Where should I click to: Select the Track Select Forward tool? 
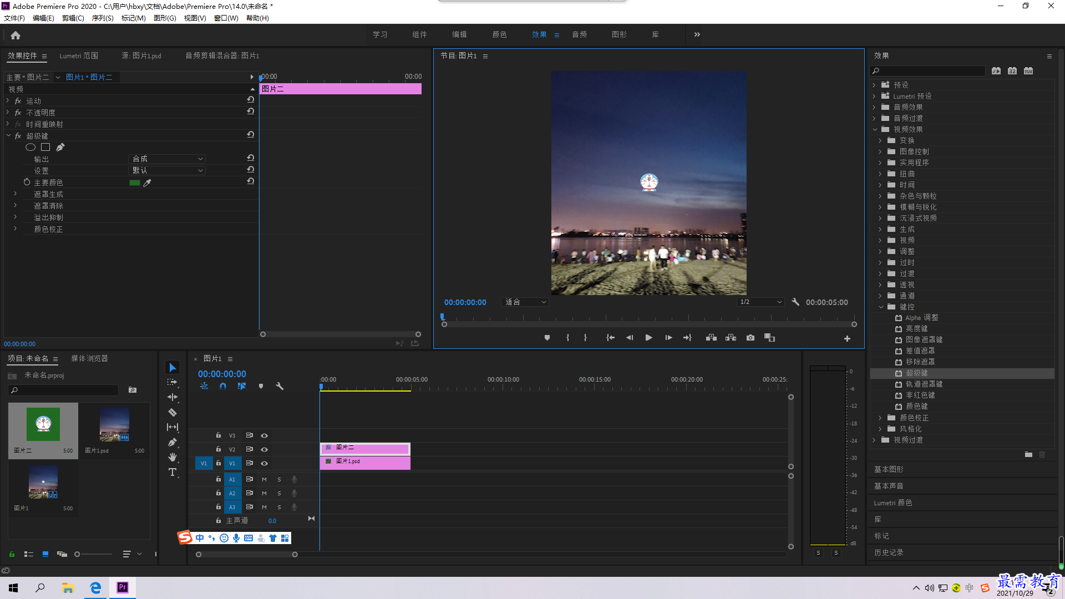(x=173, y=382)
